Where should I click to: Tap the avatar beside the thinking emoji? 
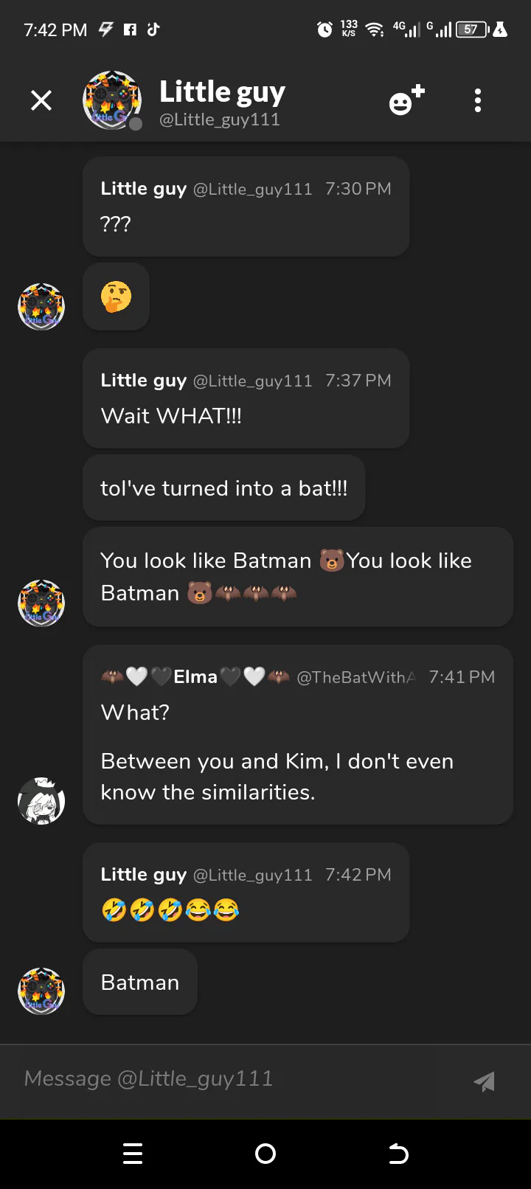tap(41, 306)
